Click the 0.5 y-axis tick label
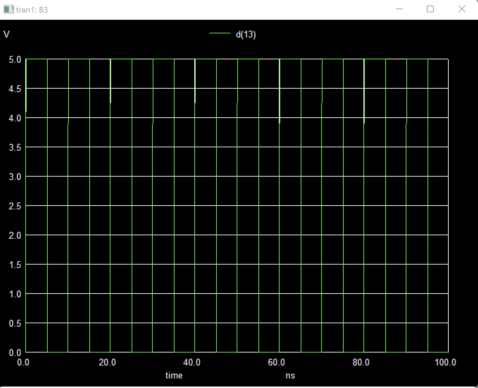The width and height of the screenshot is (478, 388). pos(15,324)
